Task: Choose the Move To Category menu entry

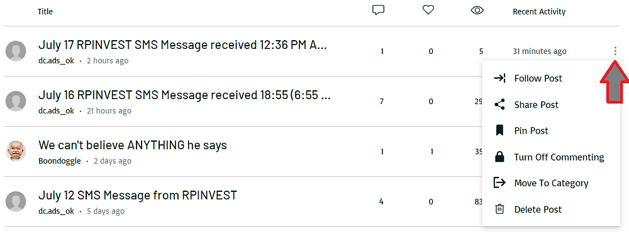Action: pos(551,183)
